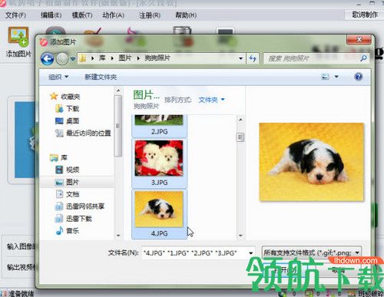Click the forward navigation arrow button

point(62,59)
